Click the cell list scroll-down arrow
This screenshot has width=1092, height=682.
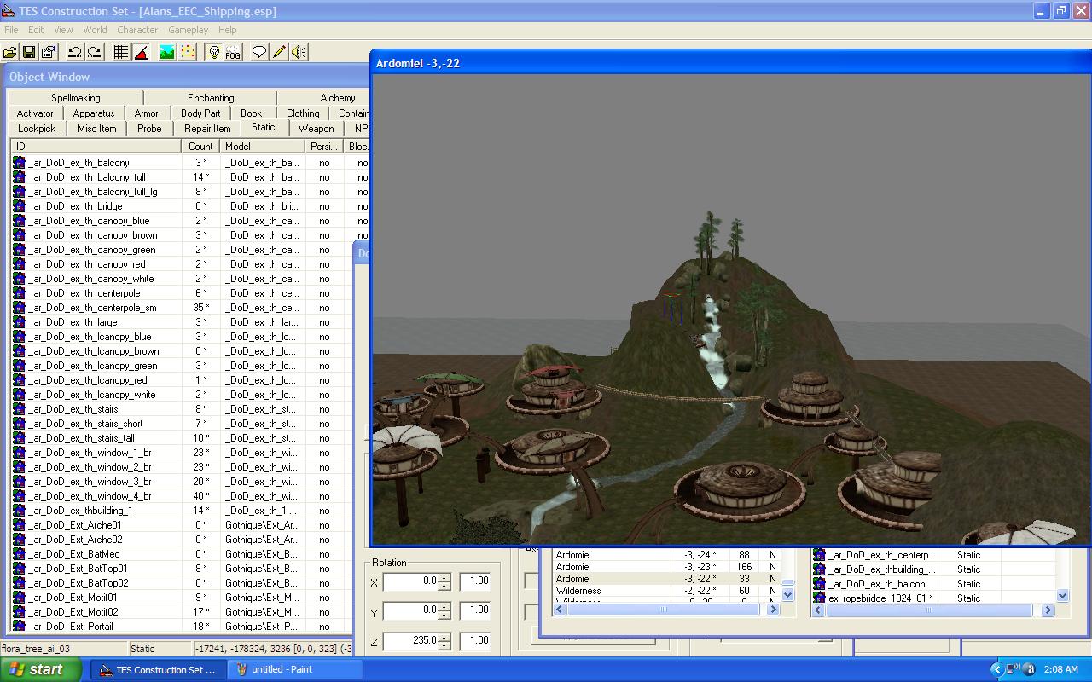click(x=788, y=595)
